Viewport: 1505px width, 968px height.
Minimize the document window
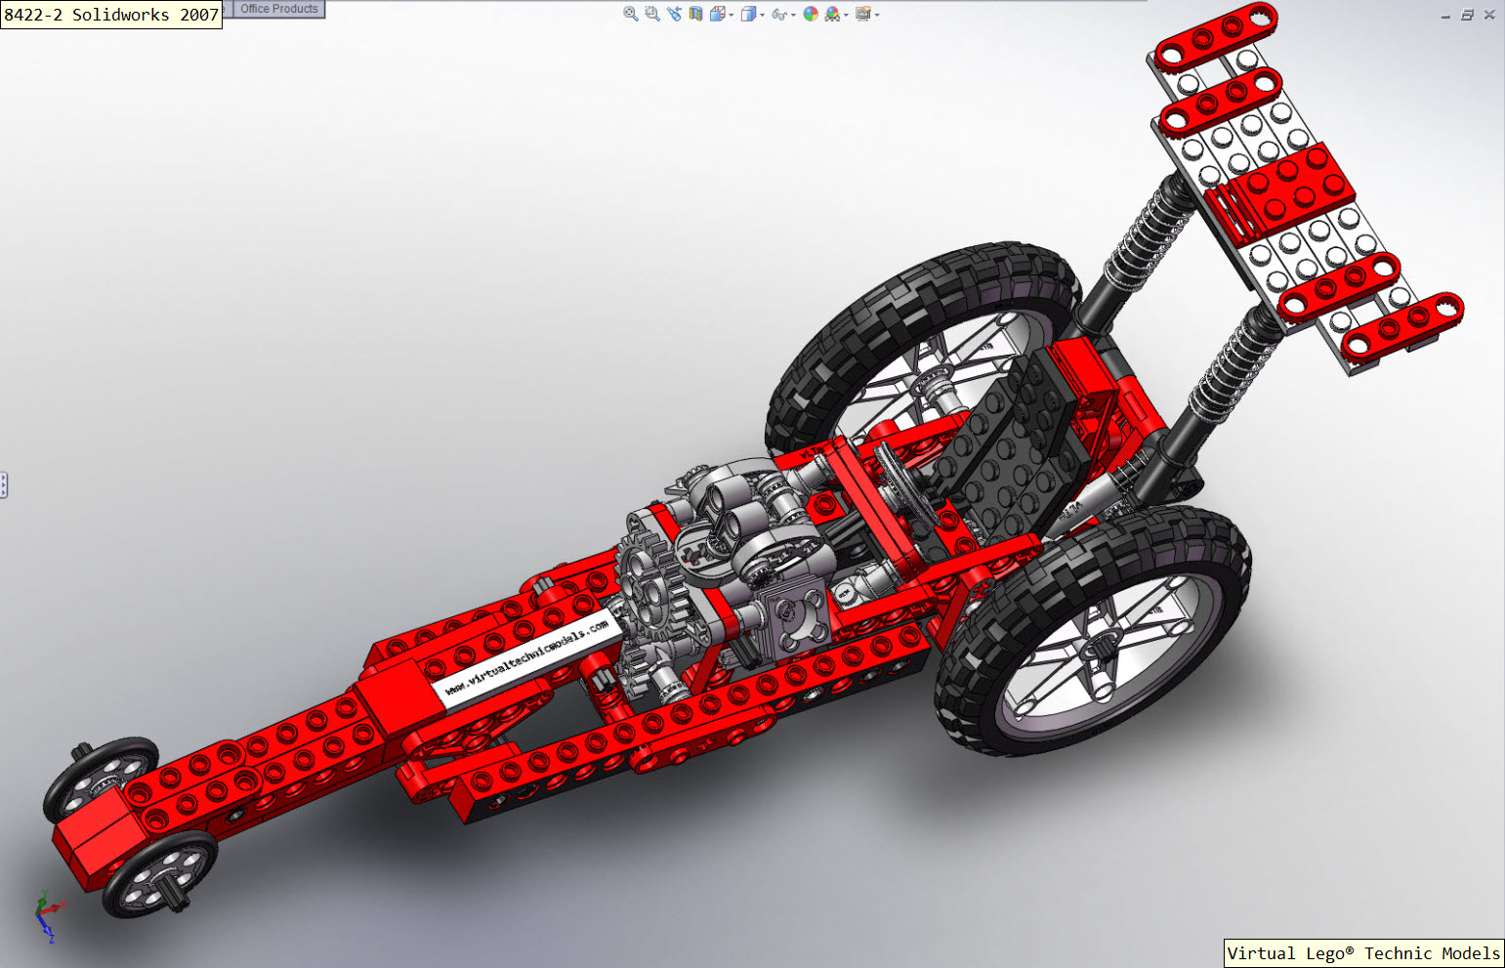1445,16
